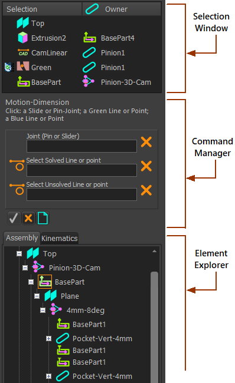Expand the first Pocket-Vert-4mm node
The width and height of the screenshot is (235, 383).
[x=48, y=339]
